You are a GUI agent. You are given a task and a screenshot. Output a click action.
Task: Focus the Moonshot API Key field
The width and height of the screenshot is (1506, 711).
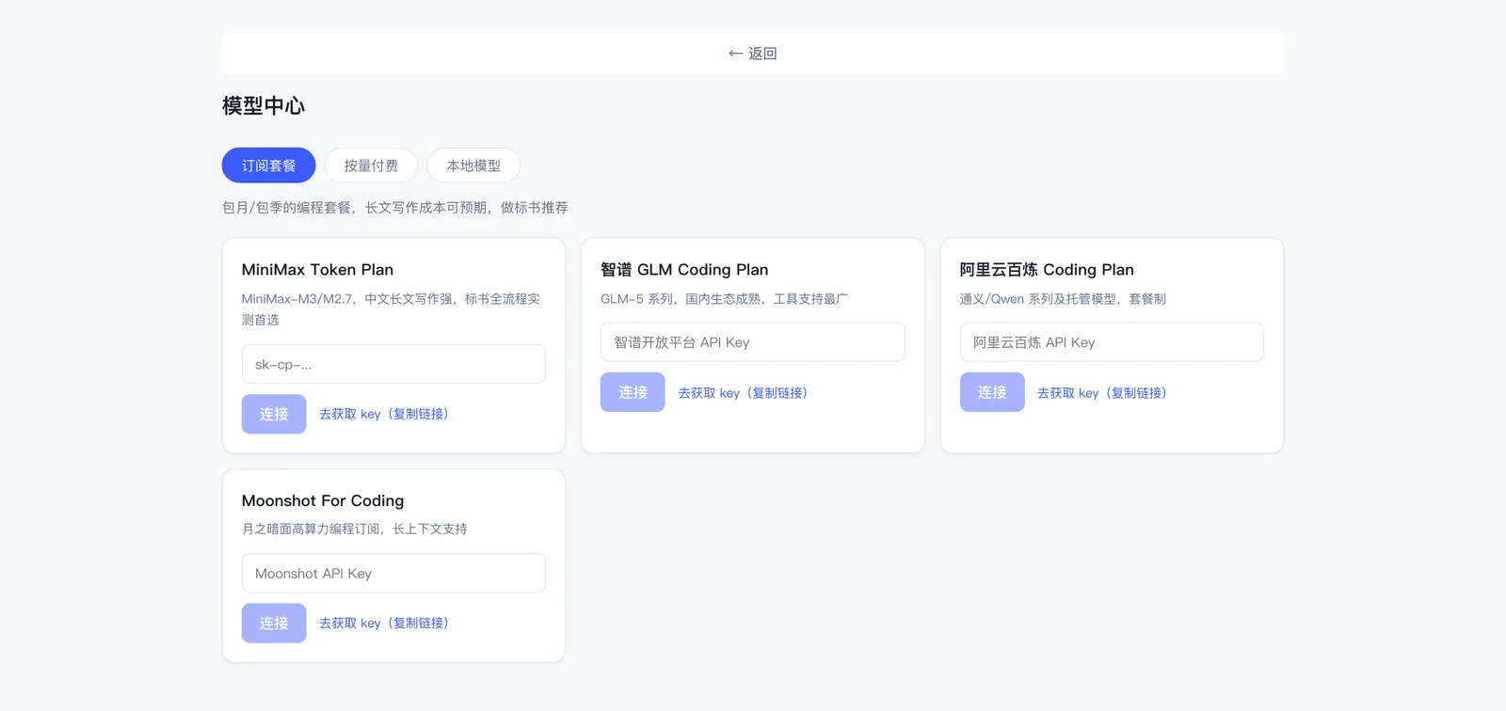click(x=393, y=574)
